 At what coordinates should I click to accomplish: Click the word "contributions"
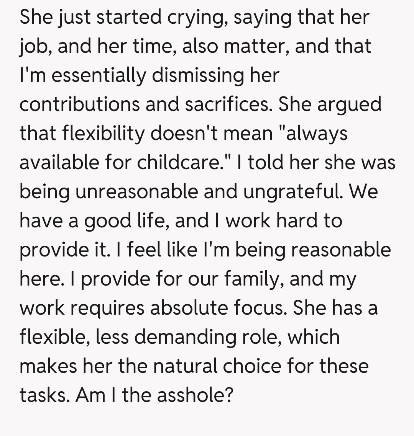point(80,105)
